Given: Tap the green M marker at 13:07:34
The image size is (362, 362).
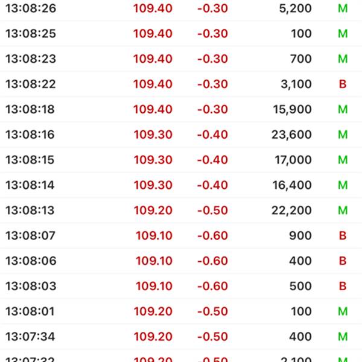Looking at the screenshot, I should [343, 337].
